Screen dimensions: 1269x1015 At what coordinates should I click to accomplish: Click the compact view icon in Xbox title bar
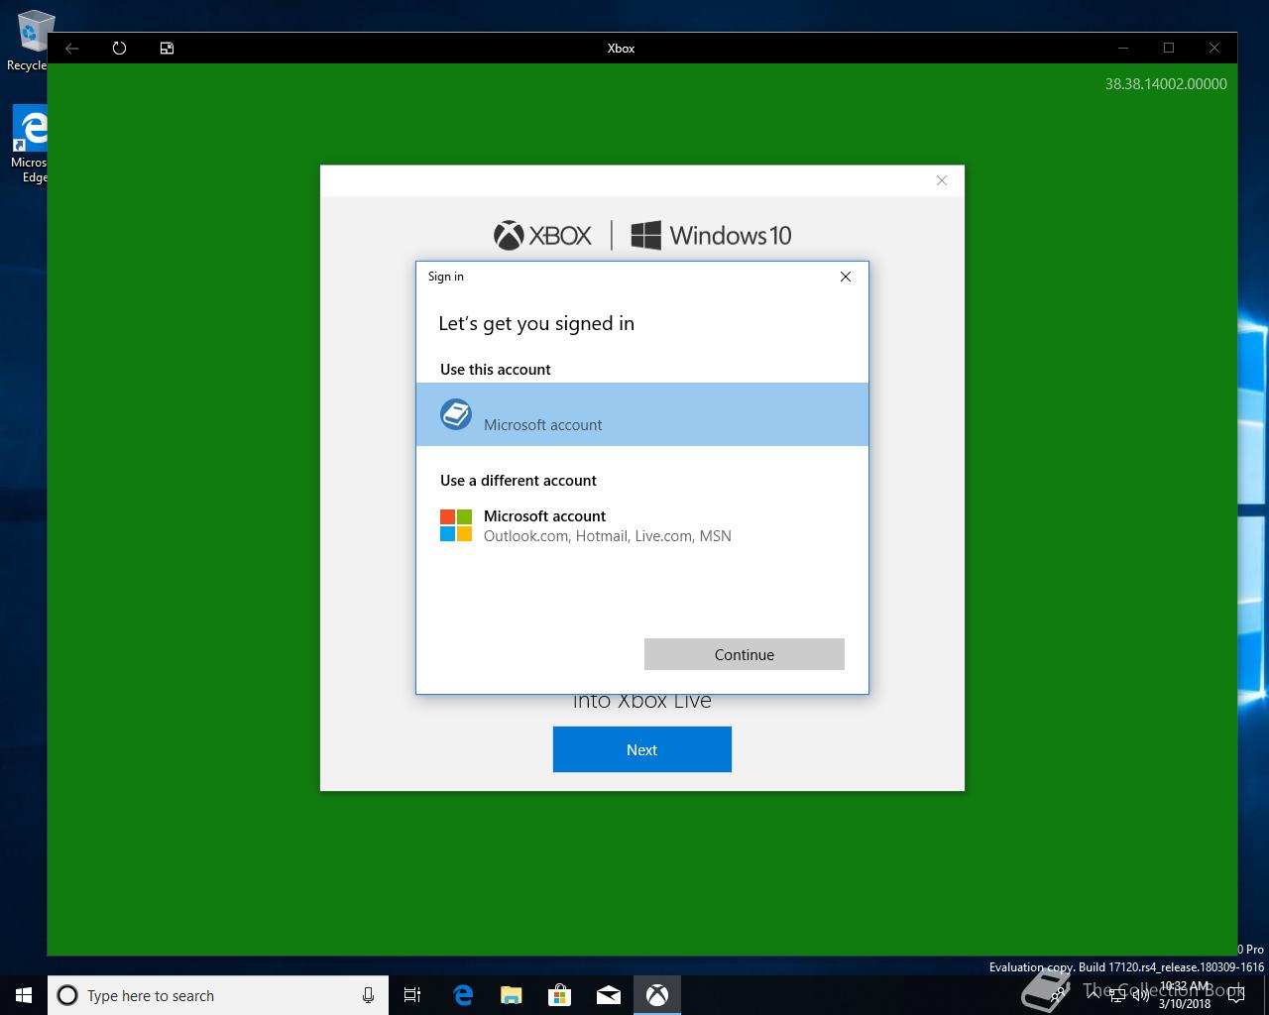pyautogui.click(x=167, y=48)
